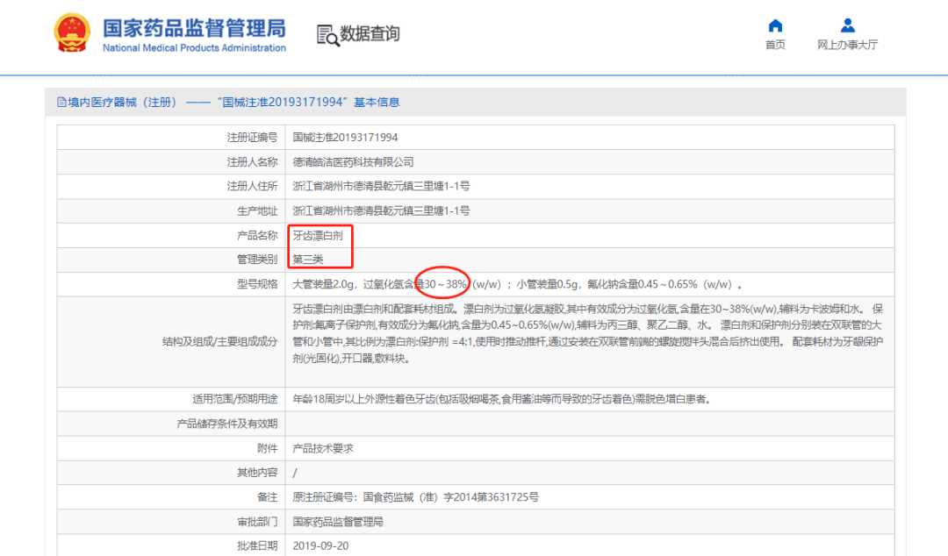Click the person icon above 网上办事大厅

(847, 24)
